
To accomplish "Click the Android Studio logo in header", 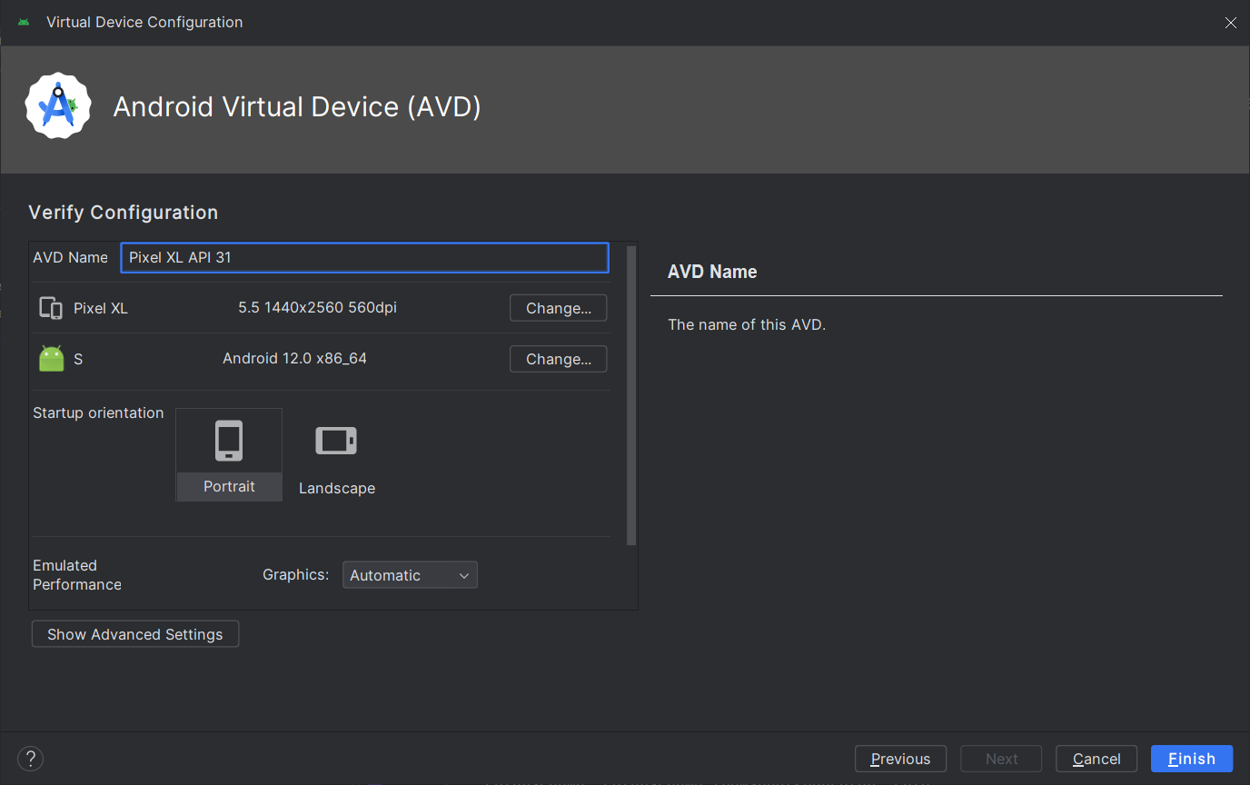I will tap(58, 106).
